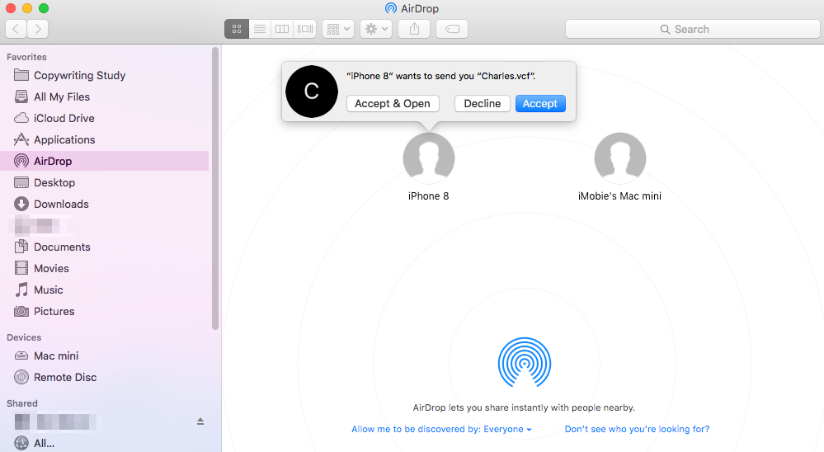Open "Don't see who you're looking for?" link
This screenshot has height=452, width=824.
coord(637,429)
